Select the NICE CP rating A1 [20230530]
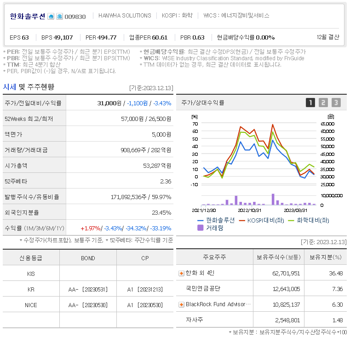350x337 pixels. [145, 305]
